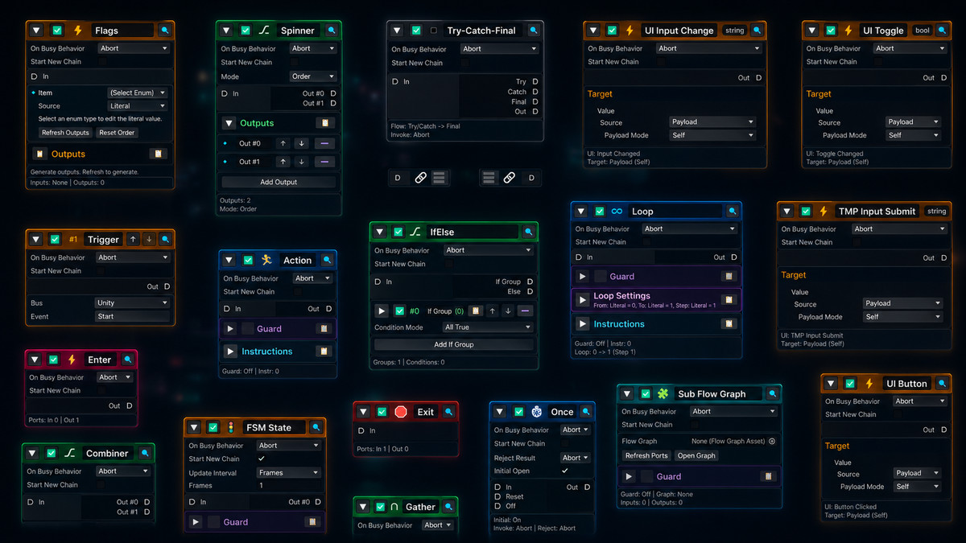Viewport: 966px width, 543px height.
Task: Click the Refresh Outputs button in Flags
Action: pos(65,133)
